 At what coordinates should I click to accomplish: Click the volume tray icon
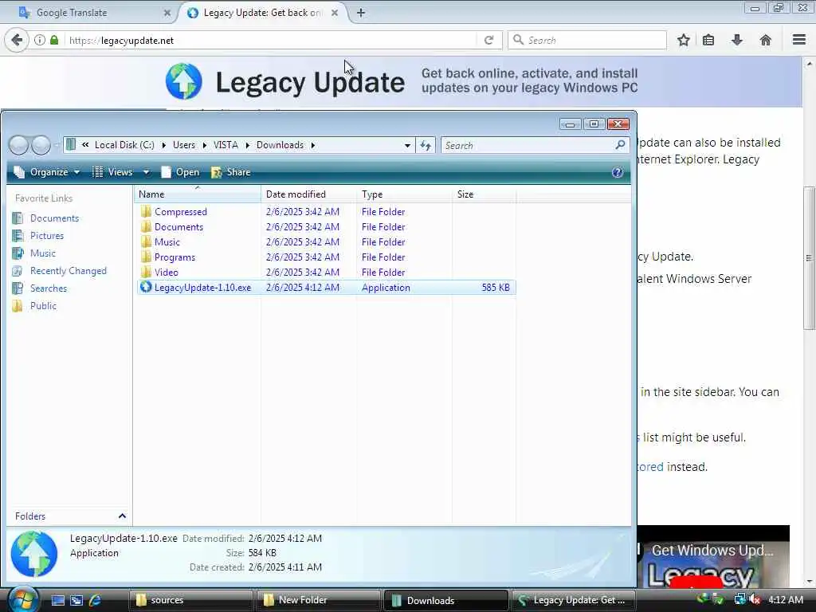point(755,599)
